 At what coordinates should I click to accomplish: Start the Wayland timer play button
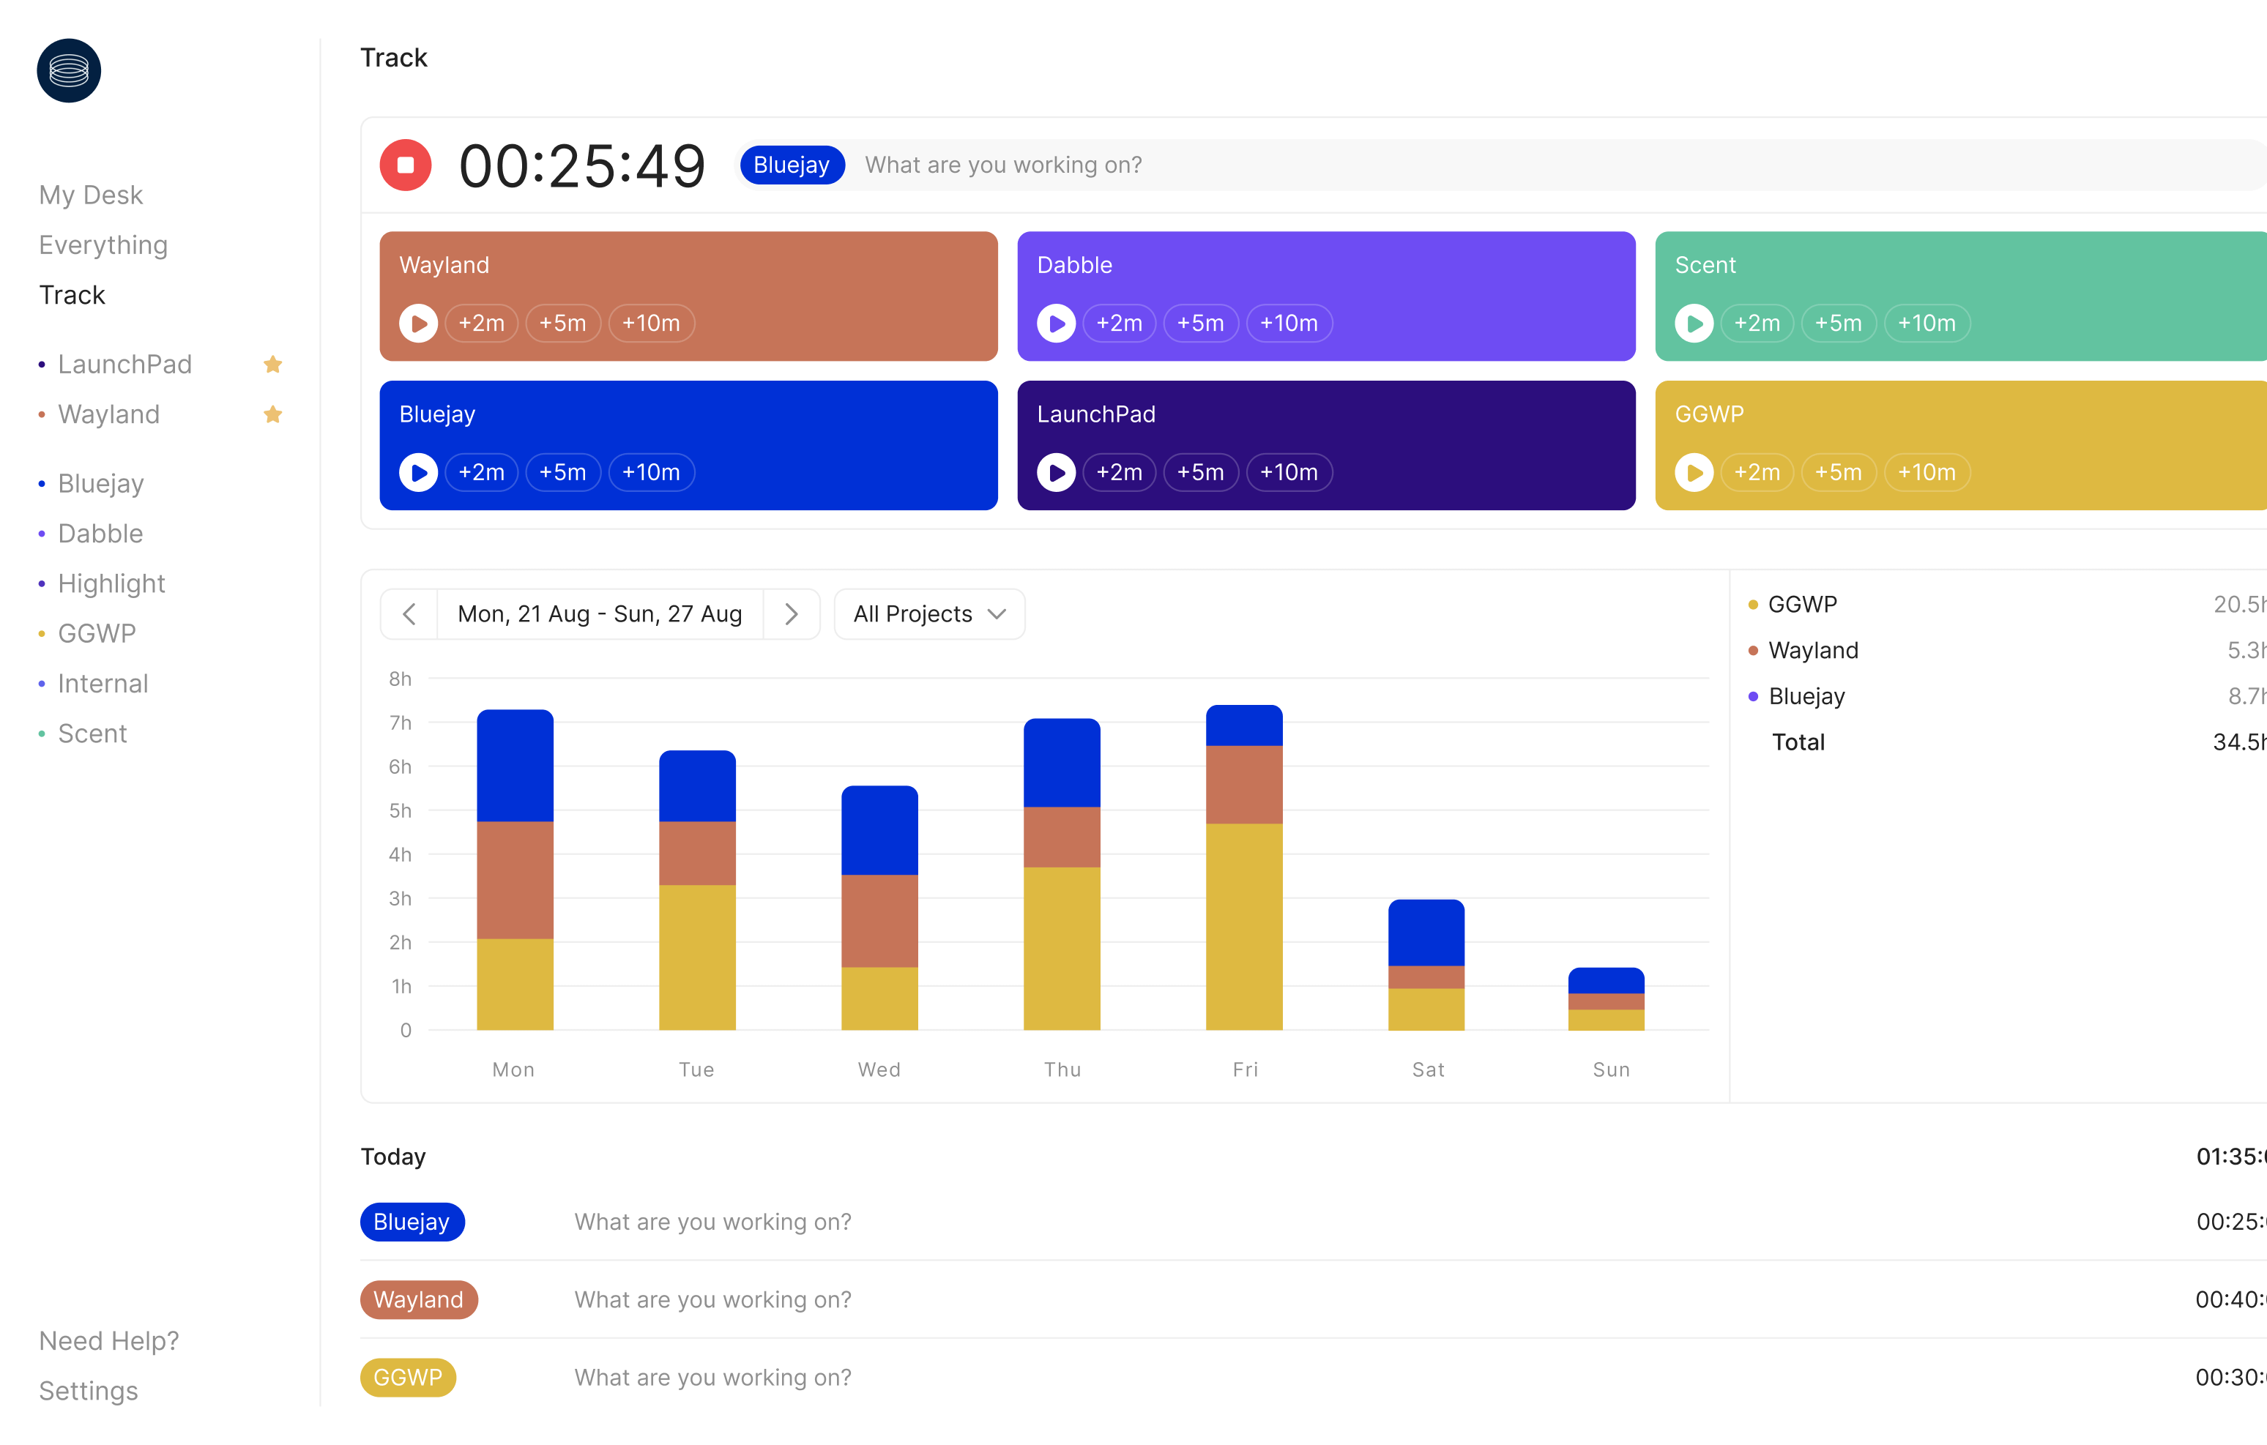pyautogui.click(x=418, y=323)
